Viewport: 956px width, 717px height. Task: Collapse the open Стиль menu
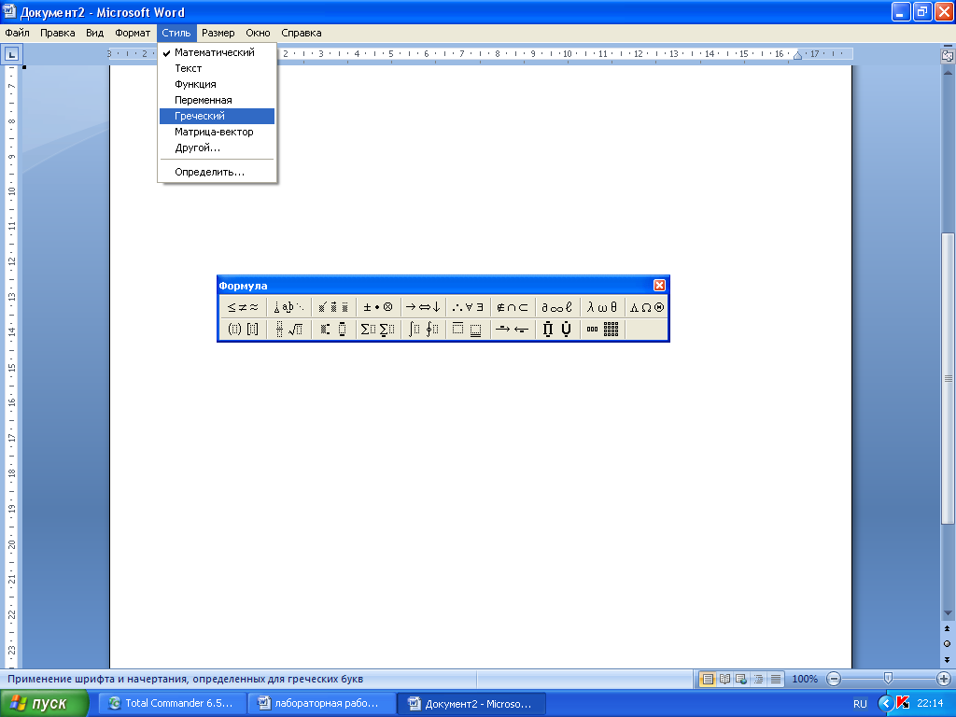[176, 33]
